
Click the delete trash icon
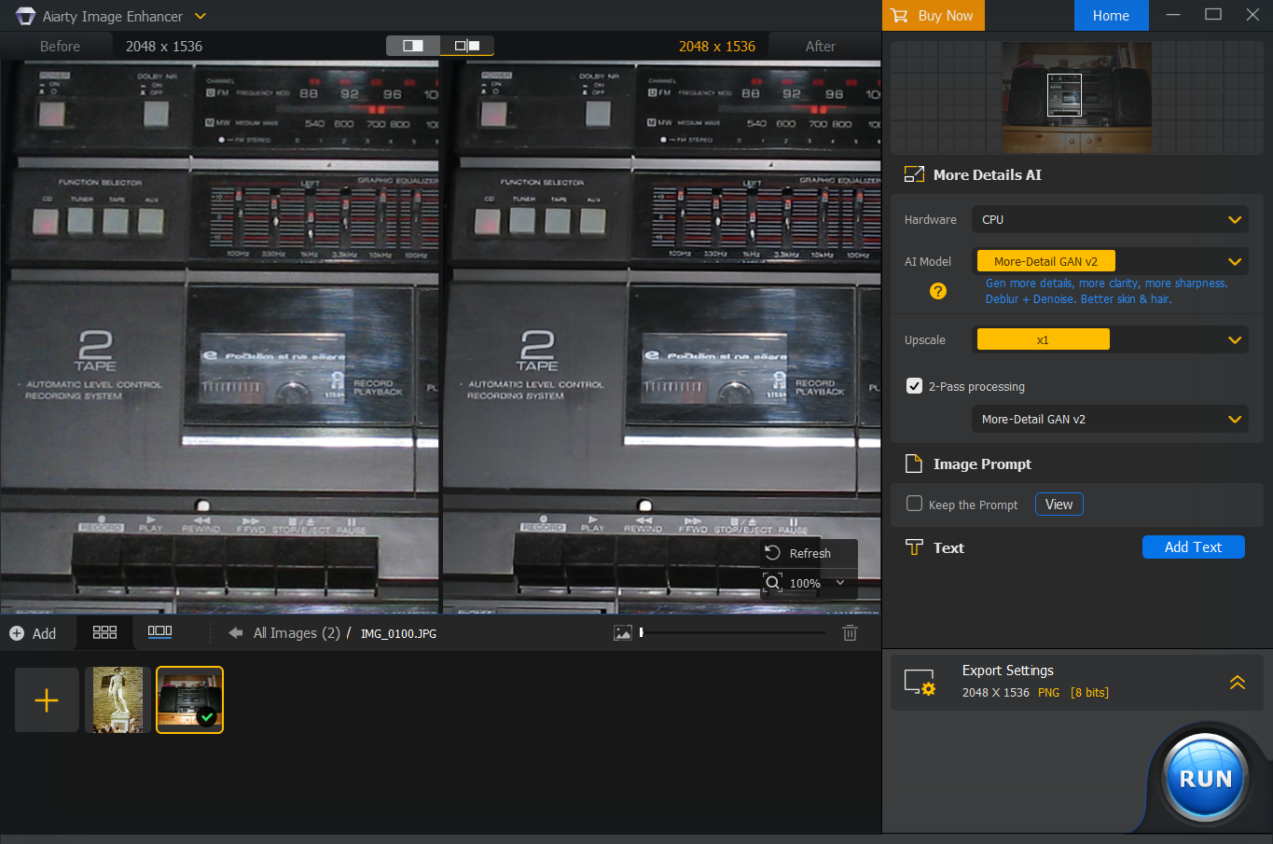(850, 633)
